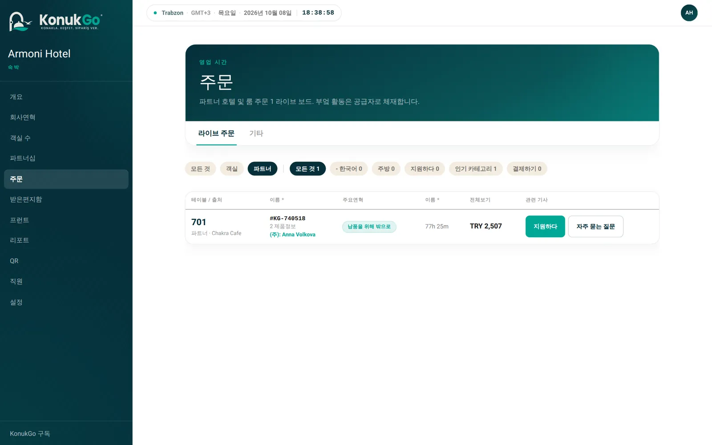Image resolution: width=712 pixels, height=445 pixels.
Task: Go to 회사연혁 in sidebar
Action: coord(66,117)
